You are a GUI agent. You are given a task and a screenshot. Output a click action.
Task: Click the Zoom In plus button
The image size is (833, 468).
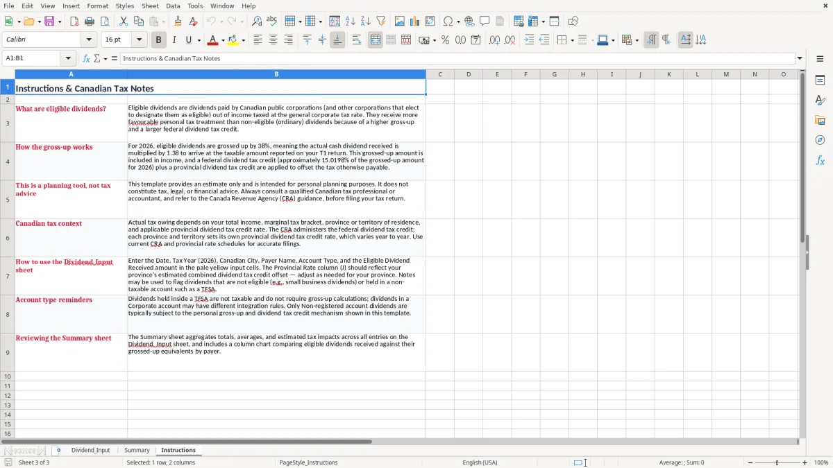(805, 462)
